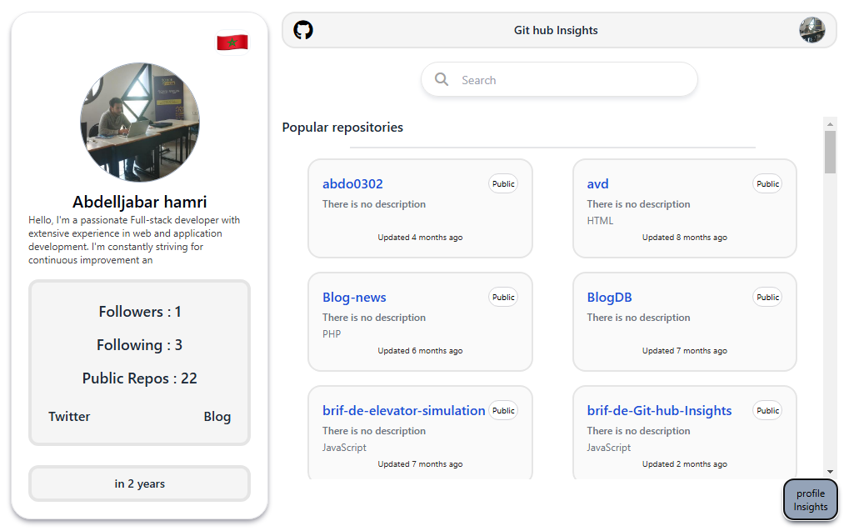This screenshot has height=531, width=849.
Task: Click 'Updated 6 months ago' on Blog-news
Action: point(420,351)
